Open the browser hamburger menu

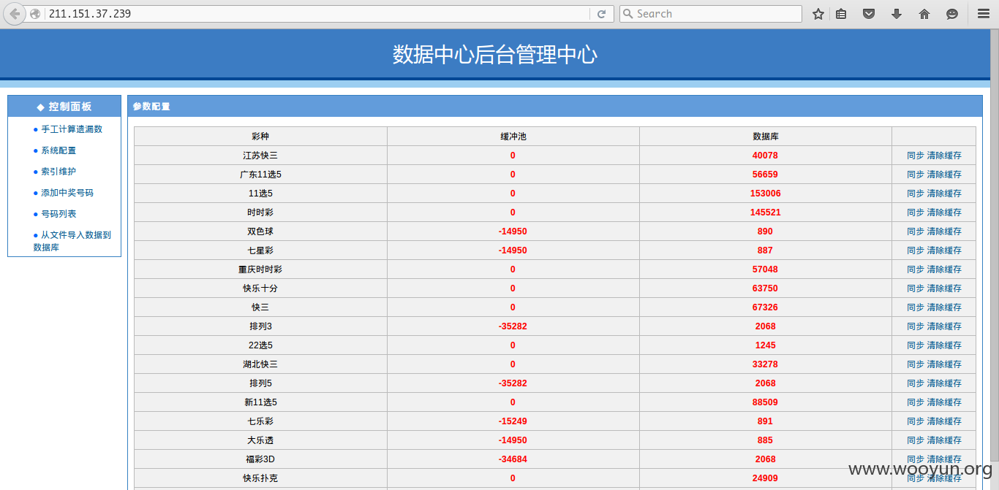(984, 14)
